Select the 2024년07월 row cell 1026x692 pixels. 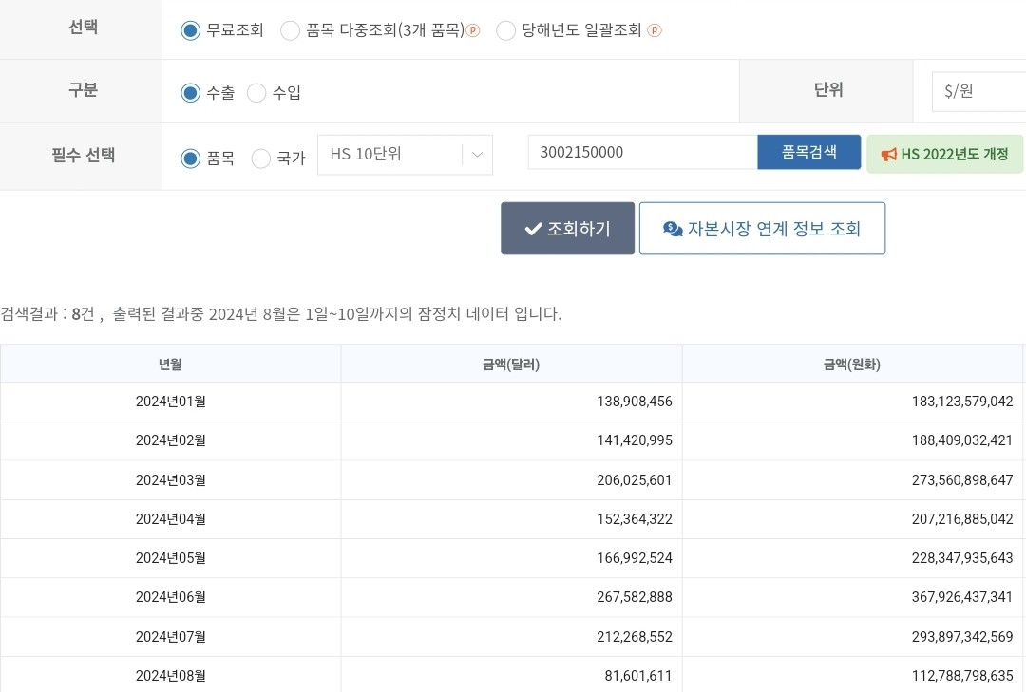[x=170, y=636]
